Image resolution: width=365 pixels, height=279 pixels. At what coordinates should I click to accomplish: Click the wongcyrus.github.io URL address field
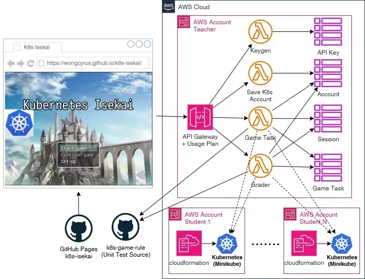pyautogui.click(x=93, y=63)
